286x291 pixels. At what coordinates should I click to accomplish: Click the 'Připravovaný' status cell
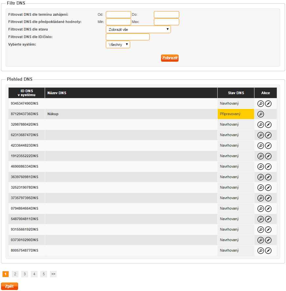(x=236, y=114)
